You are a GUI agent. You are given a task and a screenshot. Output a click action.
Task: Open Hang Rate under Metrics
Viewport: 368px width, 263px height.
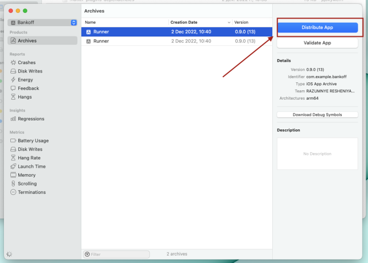pos(29,158)
